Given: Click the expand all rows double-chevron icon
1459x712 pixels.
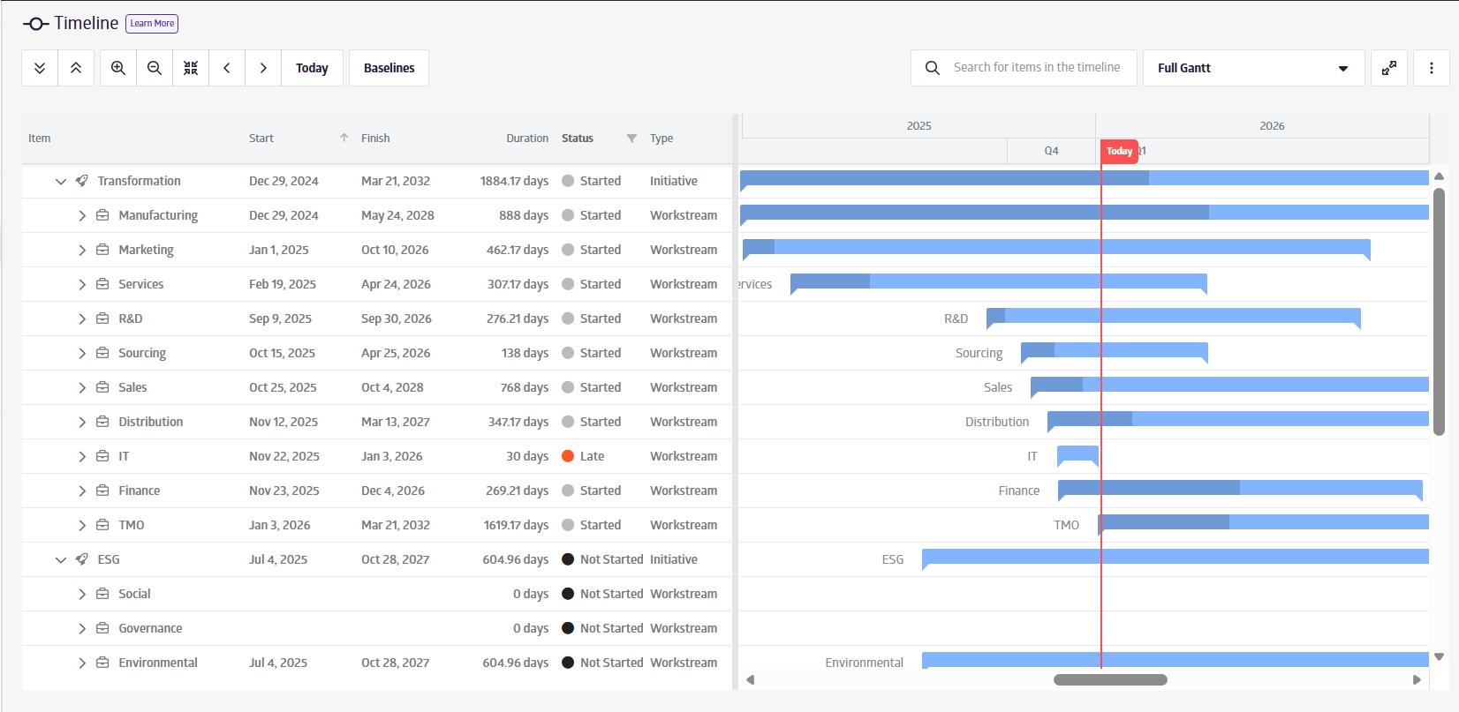Looking at the screenshot, I should coord(40,68).
